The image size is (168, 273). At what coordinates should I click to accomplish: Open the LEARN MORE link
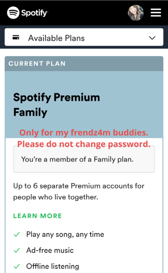[x=38, y=216]
